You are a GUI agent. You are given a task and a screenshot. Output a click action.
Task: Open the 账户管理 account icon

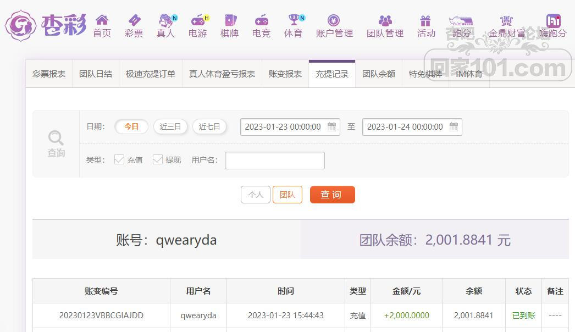click(x=334, y=20)
